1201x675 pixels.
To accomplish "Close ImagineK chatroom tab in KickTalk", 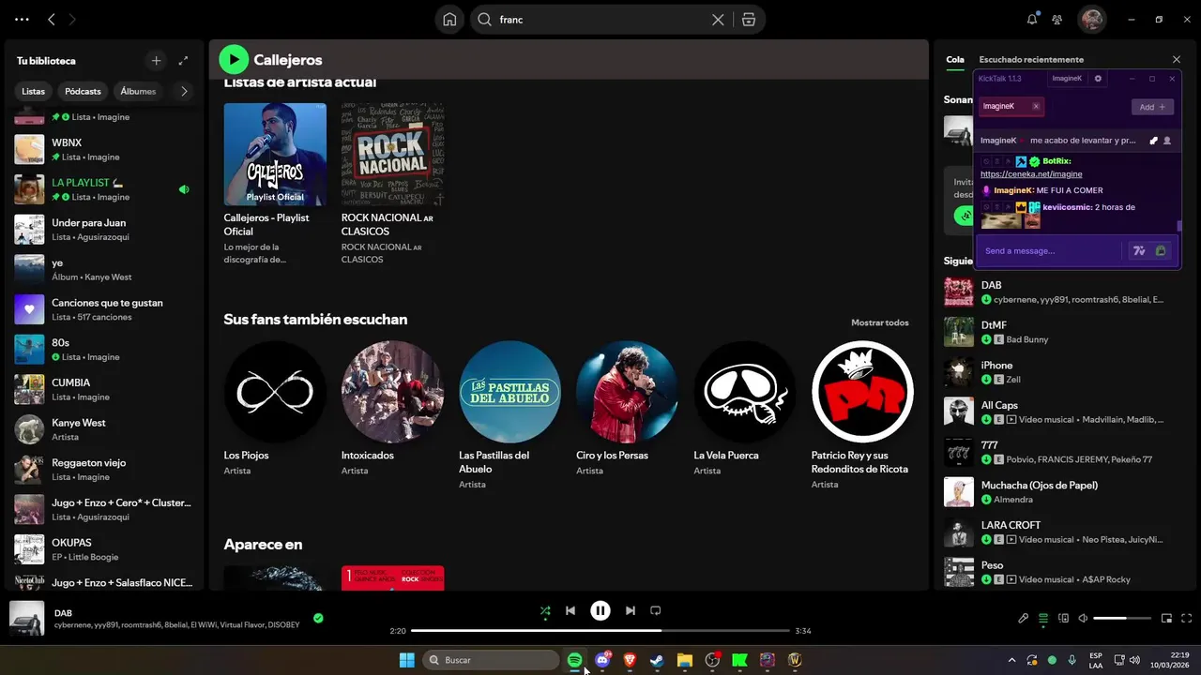I will click(x=1036, y=106).
